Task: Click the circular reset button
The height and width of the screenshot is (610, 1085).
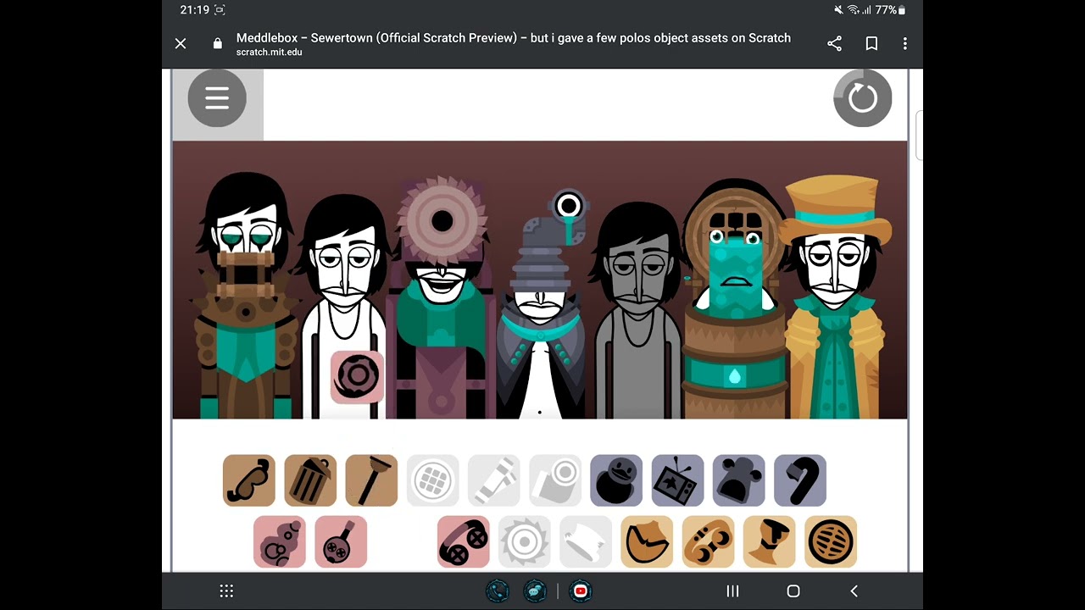Action: click(x=862, y=98)
